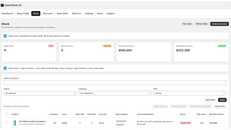Click the Clear filters button
The width and height of the screenshot is (231, 130).
(210, 100)
